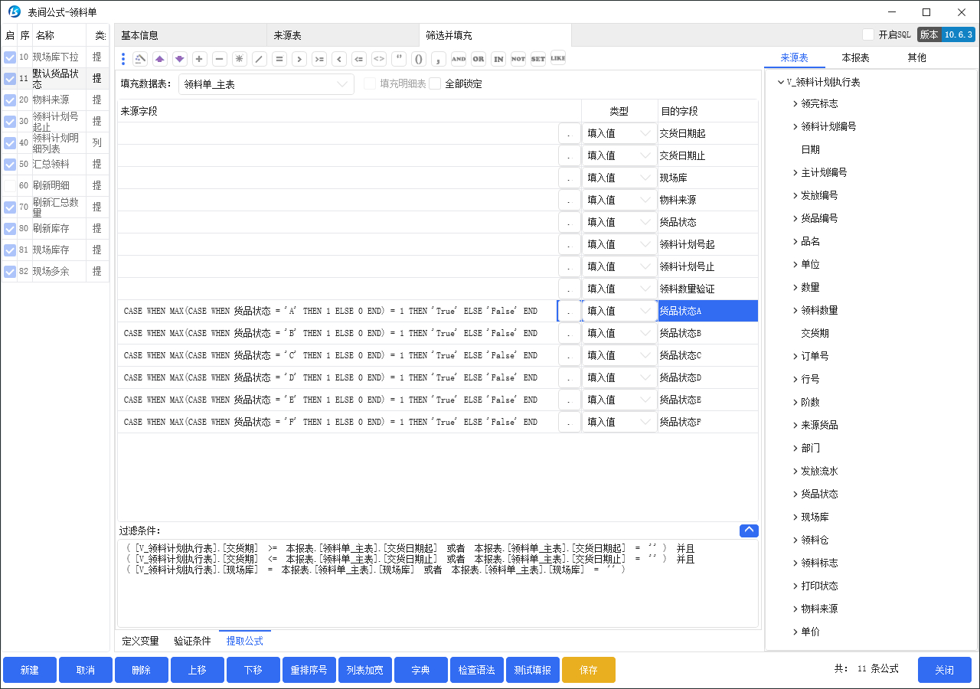Open the 填充数据表 dropdown
Image resolution: width=980 pixels, height=689 pixels.
(266, 84)
